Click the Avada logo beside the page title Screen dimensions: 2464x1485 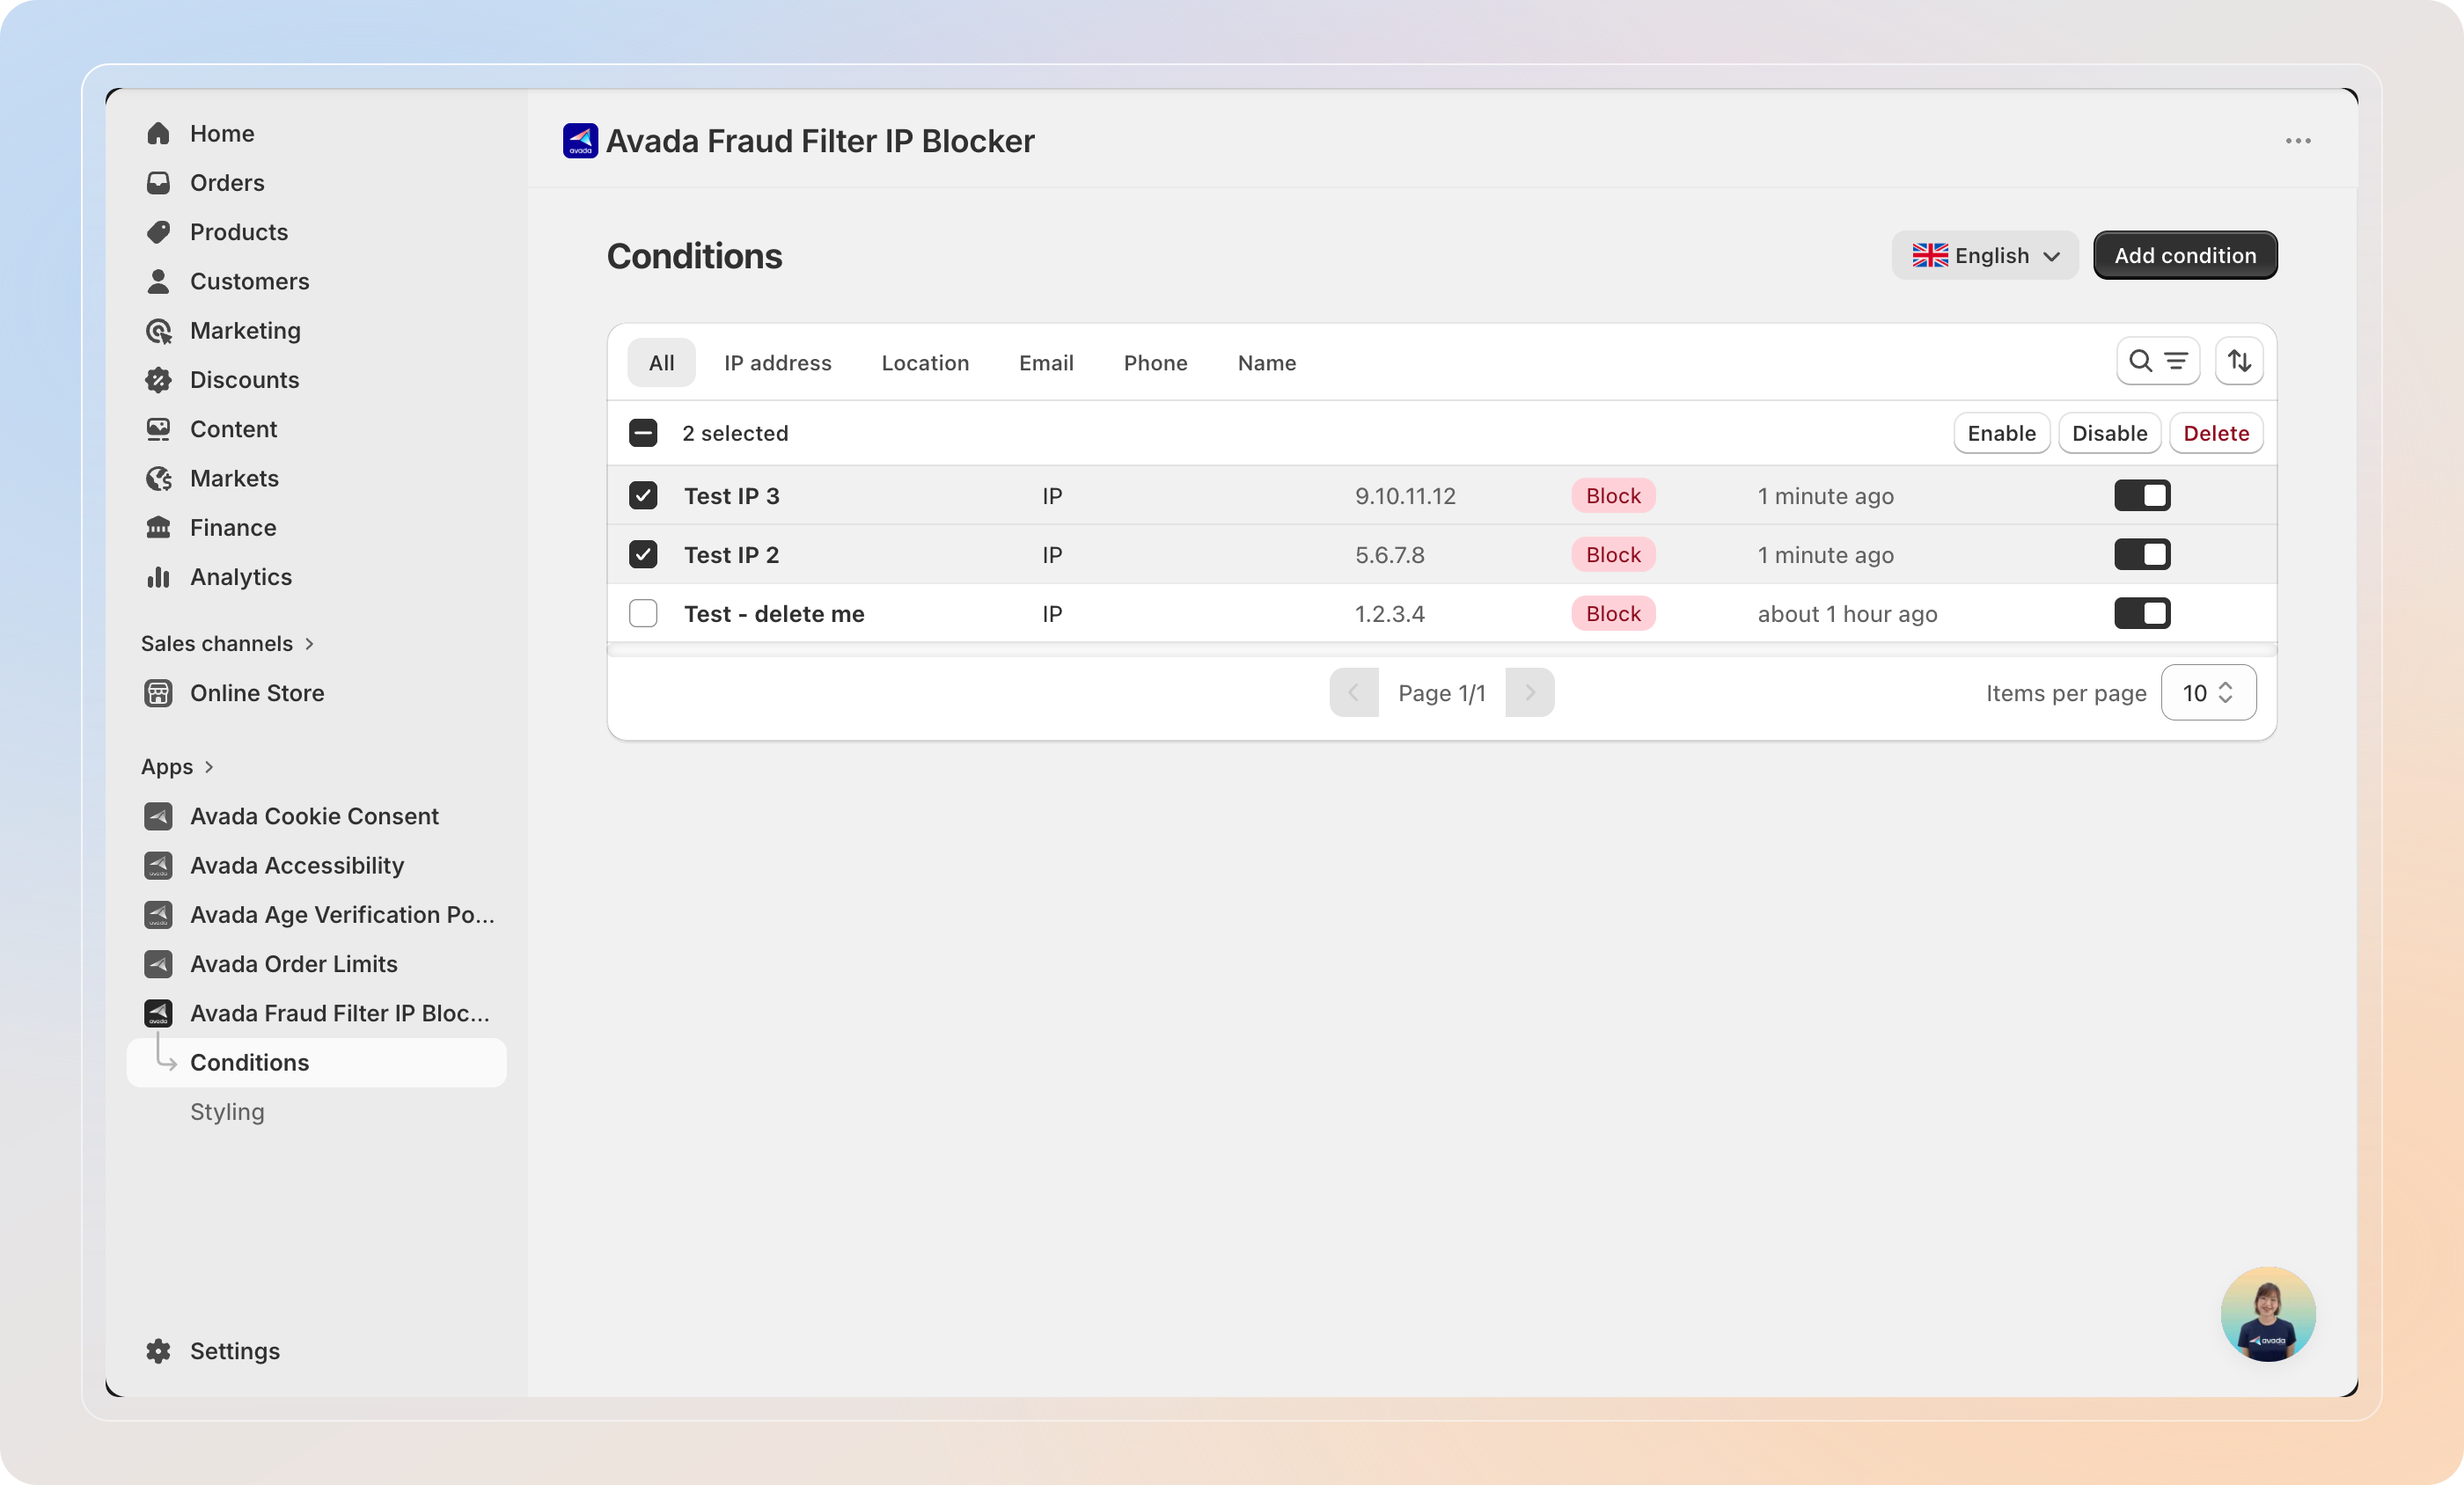coord(580,141)
